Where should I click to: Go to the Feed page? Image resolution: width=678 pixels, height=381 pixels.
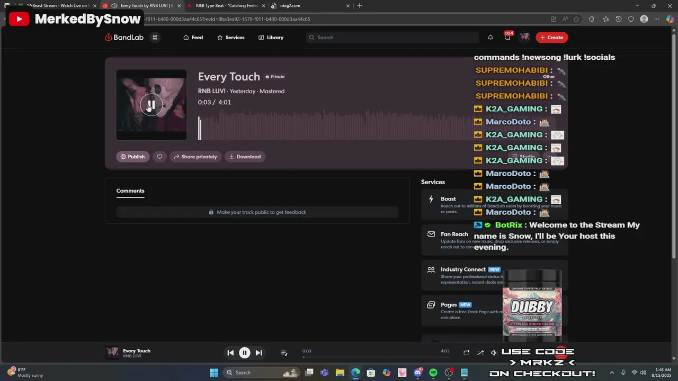(193, 38)
